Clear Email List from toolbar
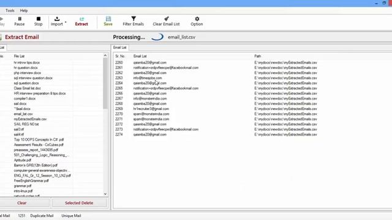Screen dimensions: 392x220 point(166,21)
